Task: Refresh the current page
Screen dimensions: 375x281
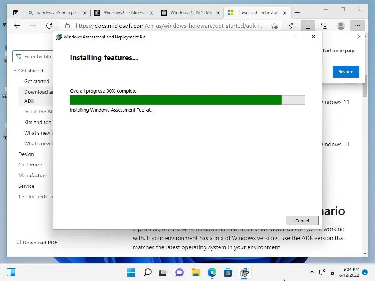Action: tap(49, 26)
